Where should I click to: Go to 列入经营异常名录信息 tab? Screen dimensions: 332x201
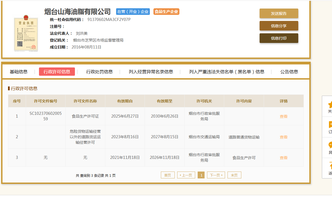pyautogui.click(x=151, y=72)
